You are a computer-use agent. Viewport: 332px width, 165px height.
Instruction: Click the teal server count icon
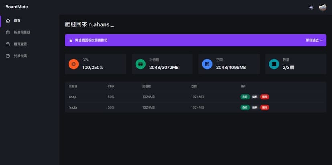[274, 64]
